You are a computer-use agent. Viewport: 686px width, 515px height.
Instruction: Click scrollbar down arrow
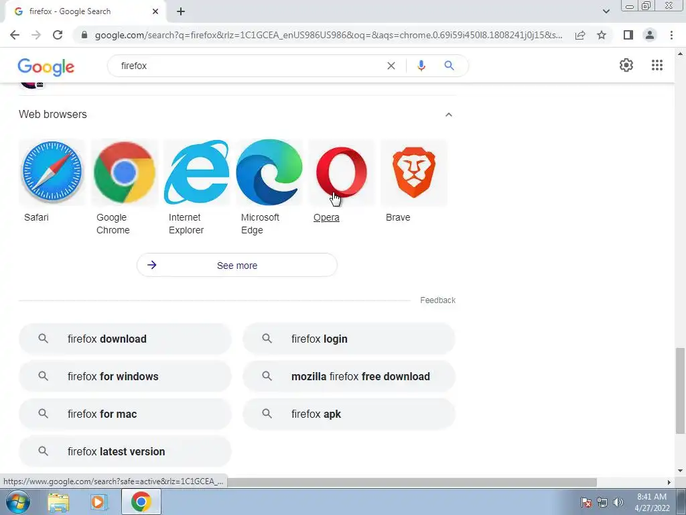pos(680,471)
